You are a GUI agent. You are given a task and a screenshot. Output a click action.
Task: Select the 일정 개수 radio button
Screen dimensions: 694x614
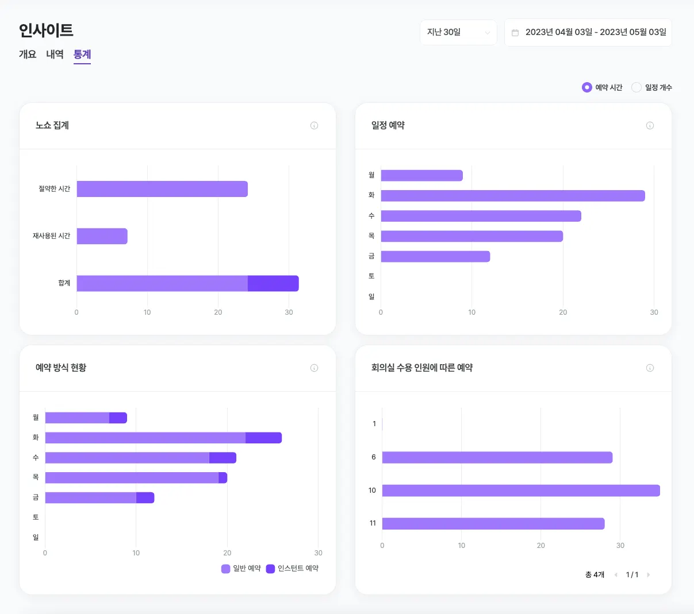coord(637,87)
